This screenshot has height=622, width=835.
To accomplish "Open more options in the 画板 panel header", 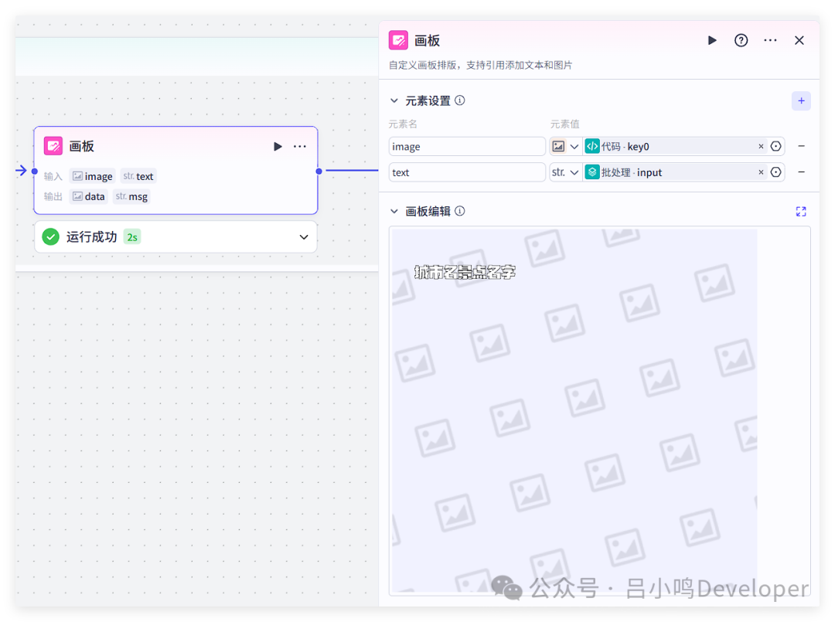I will [770, 40].
